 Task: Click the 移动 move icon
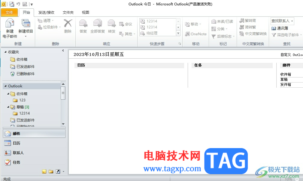click(187, 24)
